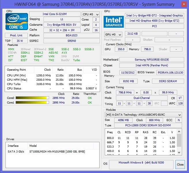The height and width of the screenshot is (173, 189).
Task: Click the Stepping L1 field
Action: pos(62,19)
